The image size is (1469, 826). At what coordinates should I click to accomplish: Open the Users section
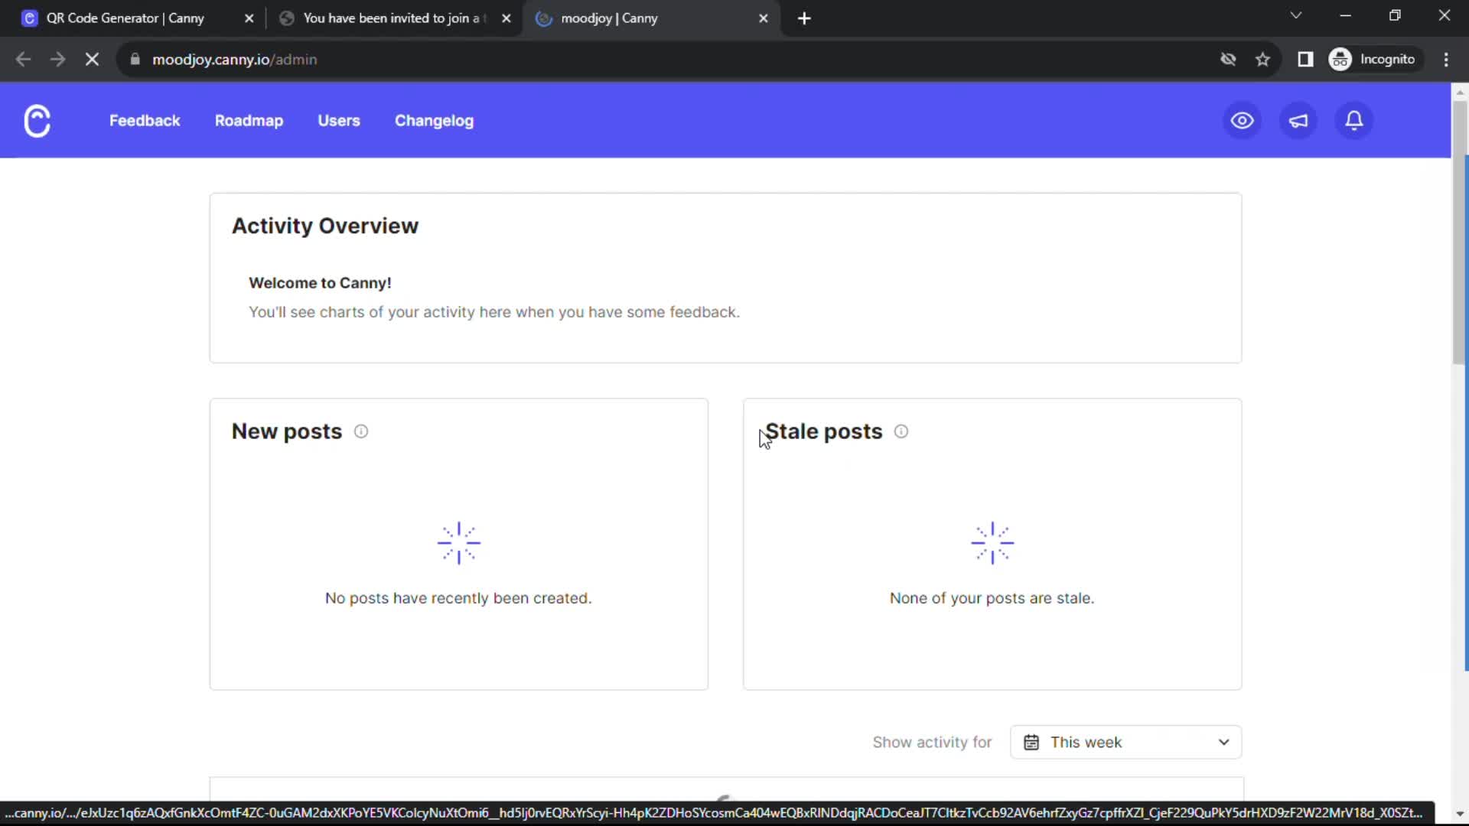(x=339, y=120)
